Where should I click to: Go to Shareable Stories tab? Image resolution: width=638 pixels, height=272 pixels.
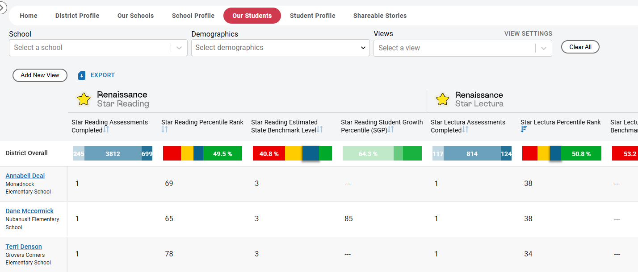tap(380, 16)
